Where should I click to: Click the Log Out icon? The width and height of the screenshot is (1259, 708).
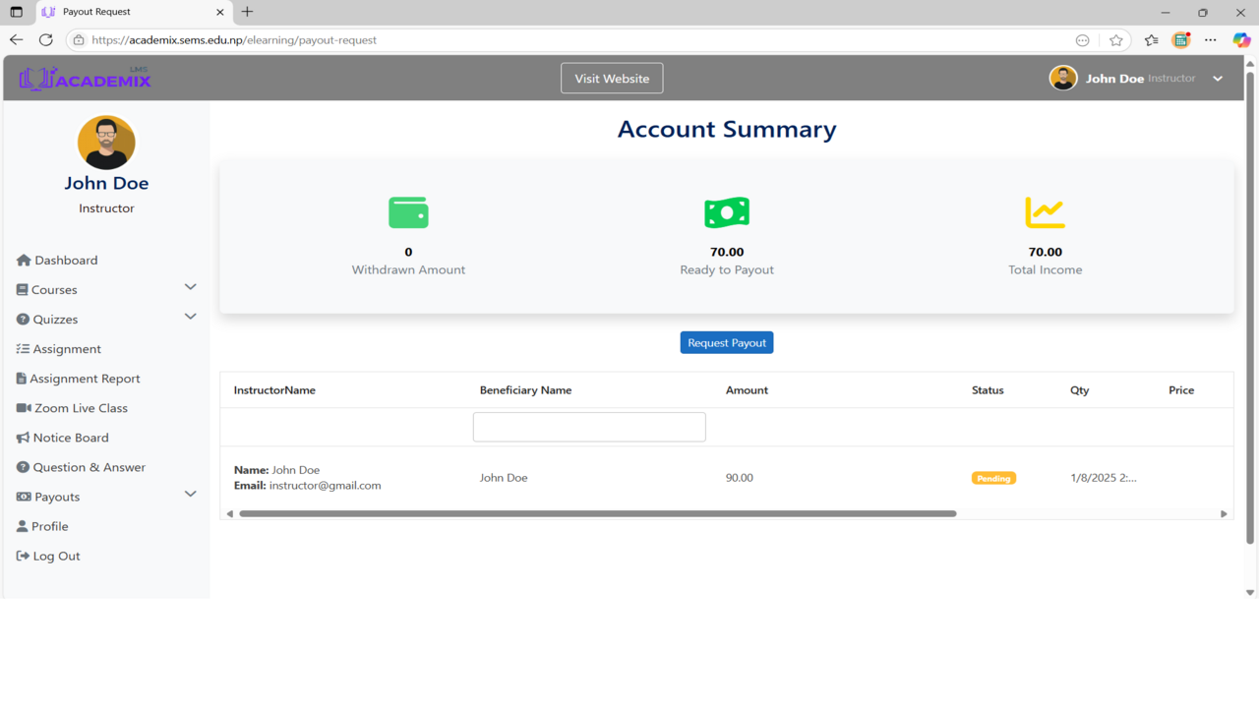coord(21,556)
